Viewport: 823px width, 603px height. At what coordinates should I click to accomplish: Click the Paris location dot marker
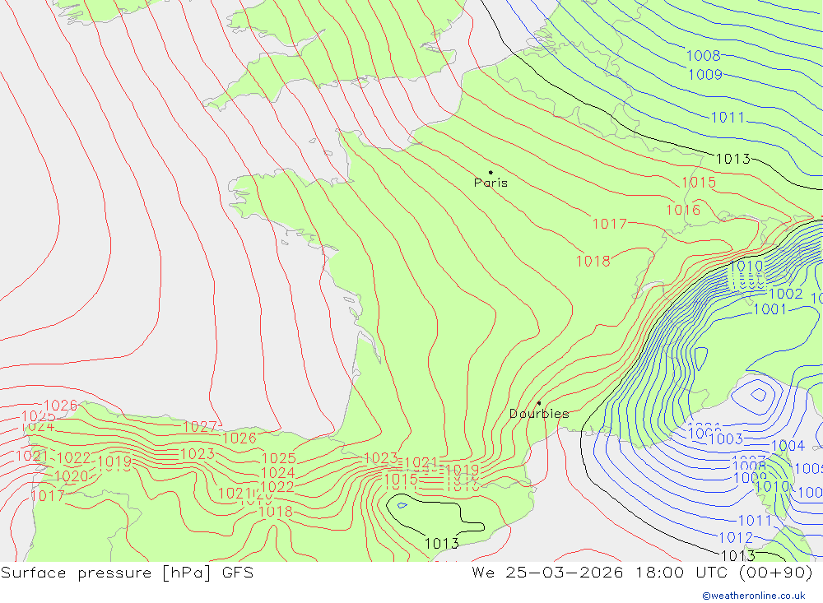pyautogui.click(x=491, y=172)
